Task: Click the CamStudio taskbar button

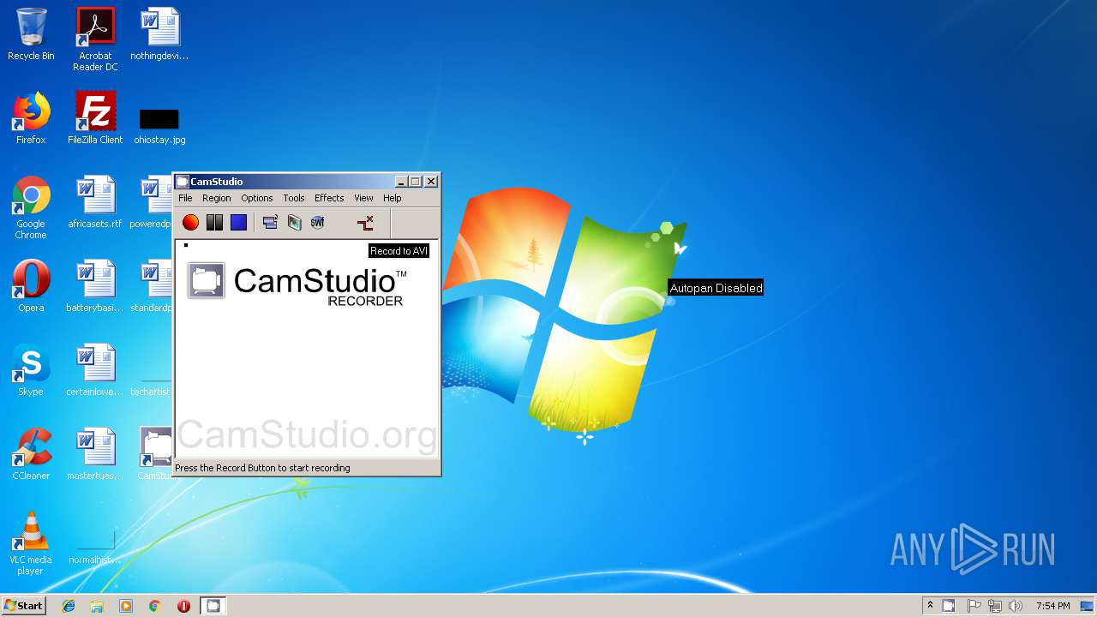Action: click(213, 606)
